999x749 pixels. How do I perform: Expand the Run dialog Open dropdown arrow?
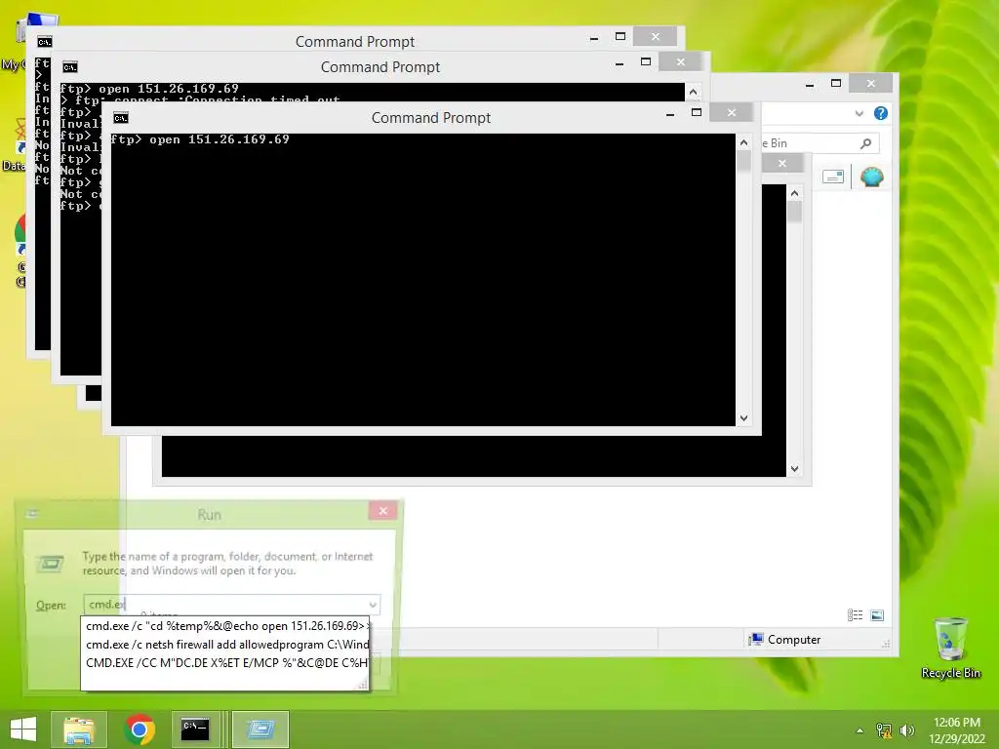(x=373, y=605)
